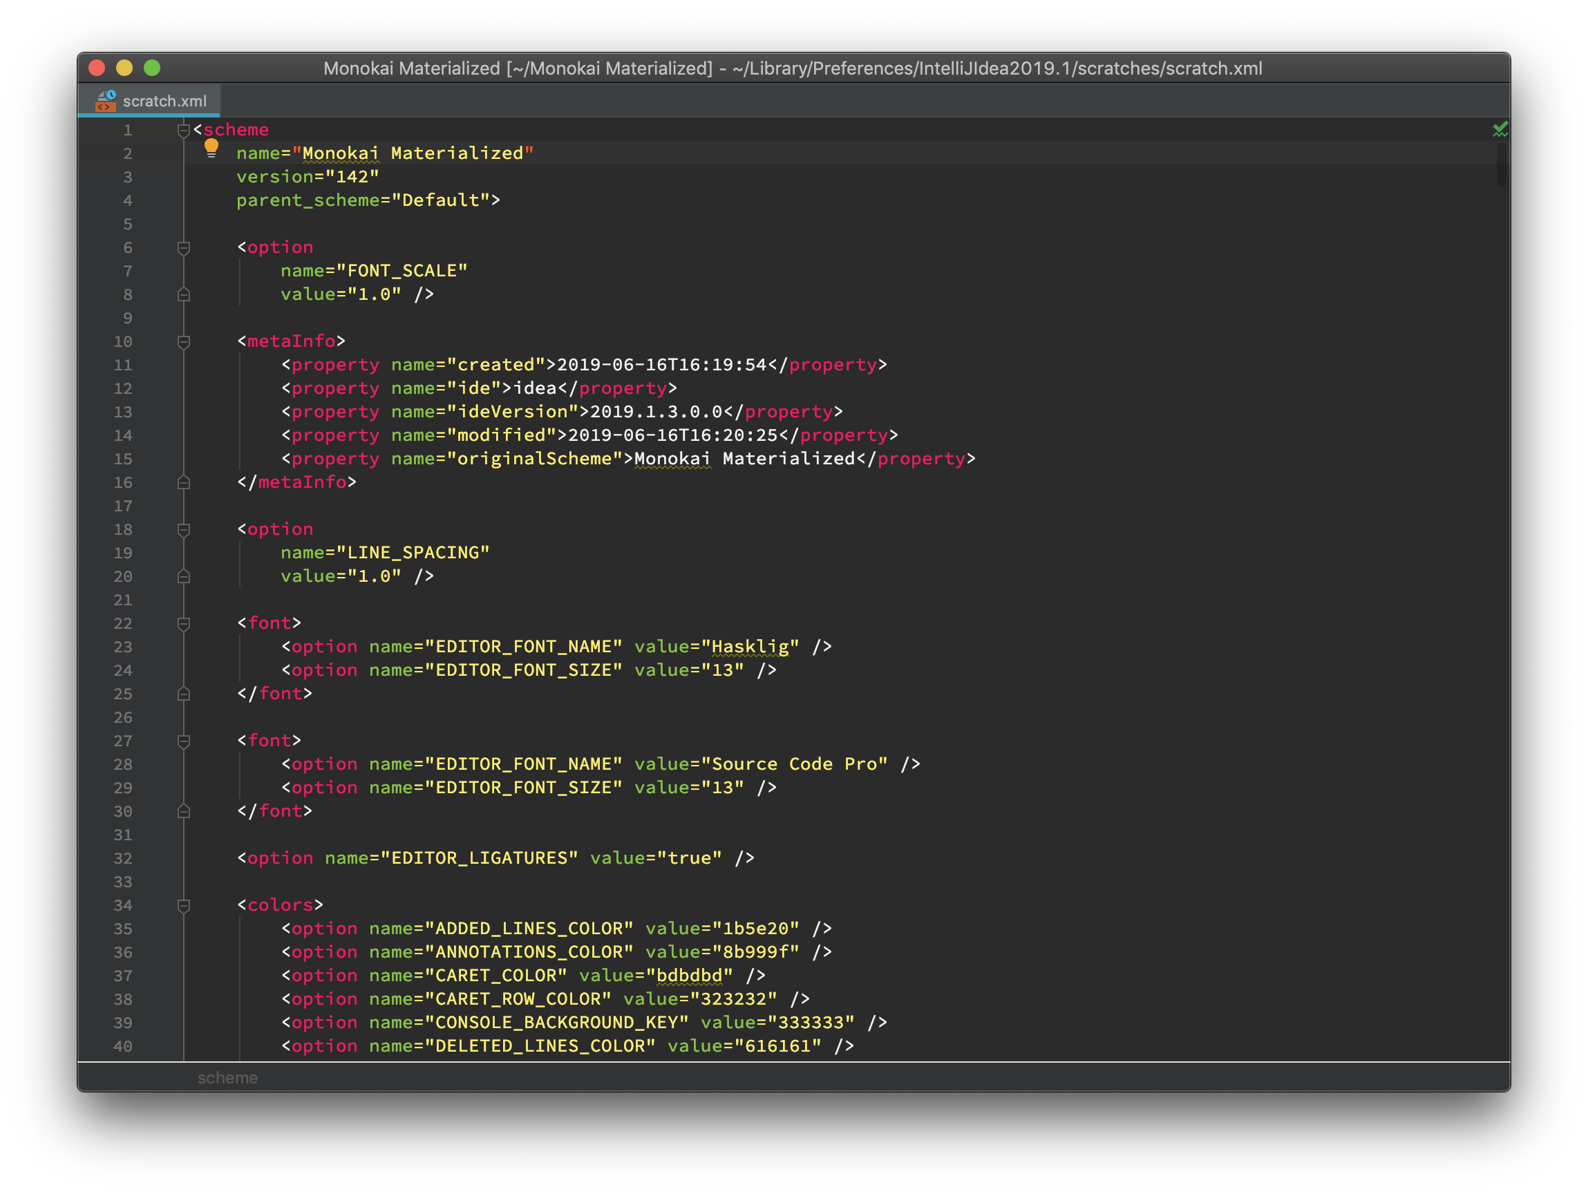Click line number 32 in gutter
This screenshot has height=1194, width=1588.
pyautogui.click(x=123, y=859)
